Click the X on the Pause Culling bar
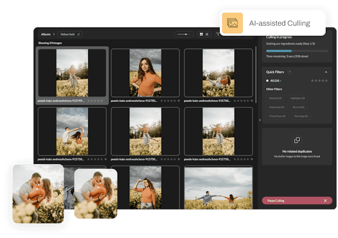The width and height of the screenshot is (338, 238). (325, 200)
